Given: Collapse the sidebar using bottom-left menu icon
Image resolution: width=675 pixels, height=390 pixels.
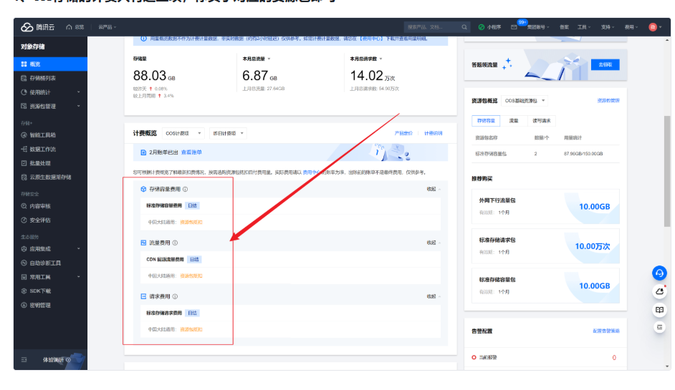Looking at the screenshot, I should [24, 359].
